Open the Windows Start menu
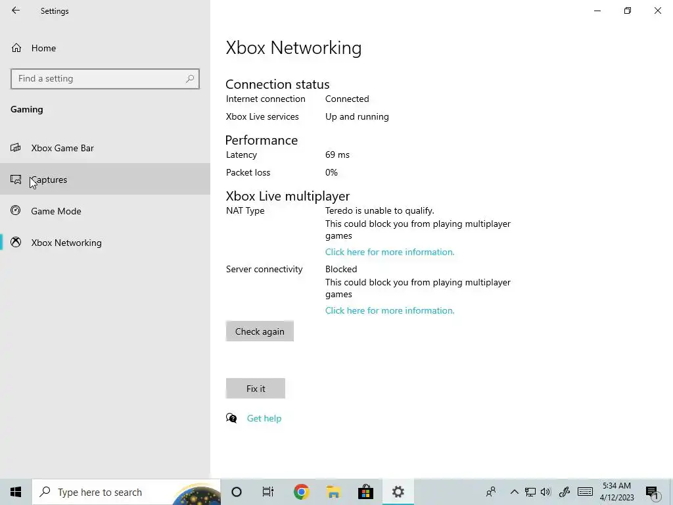Screen dimensions: 673x505 16,492
